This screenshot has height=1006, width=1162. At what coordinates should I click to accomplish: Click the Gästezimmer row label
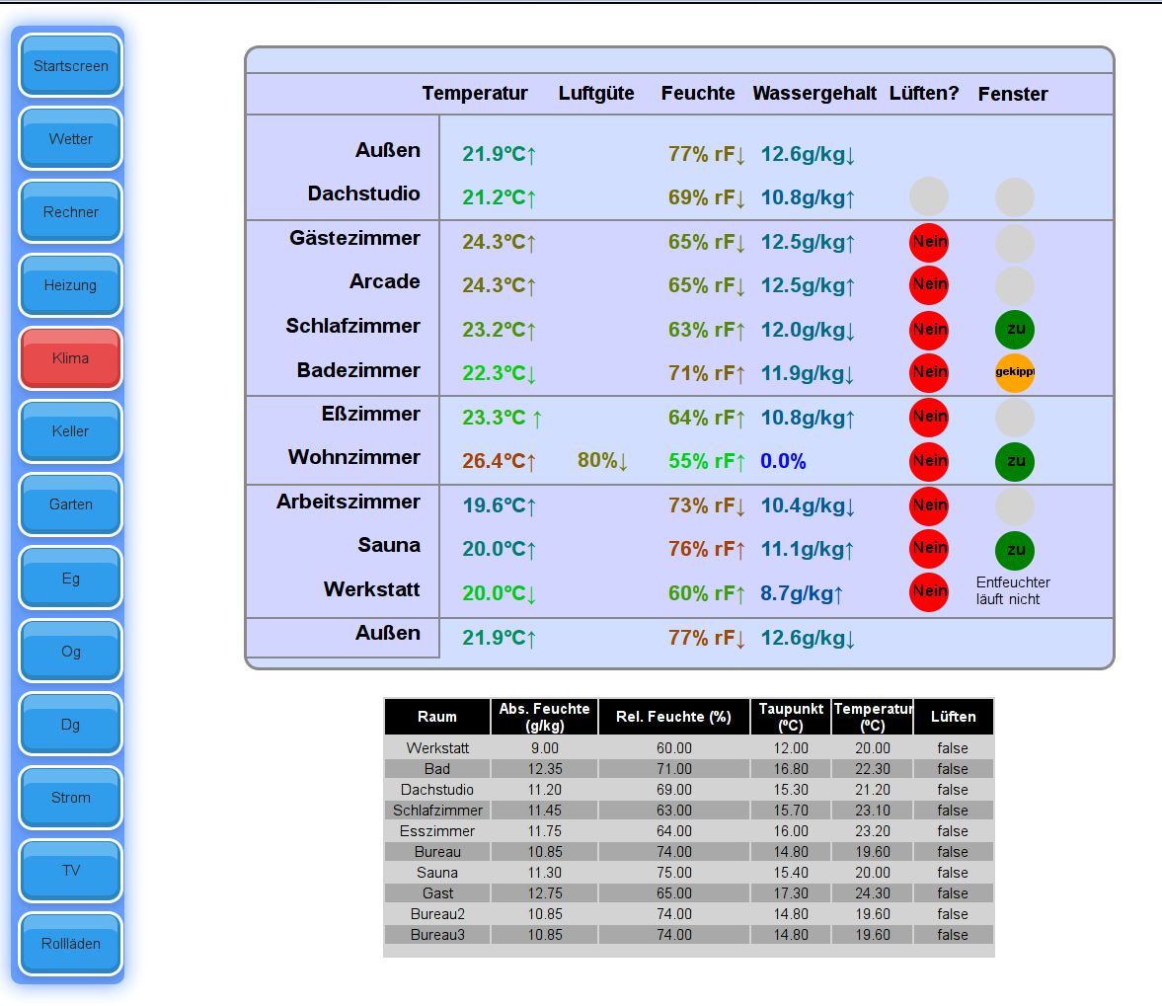(354, 239)
